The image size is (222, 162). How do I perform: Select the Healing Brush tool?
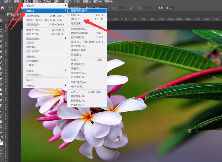tap(1, 57)
